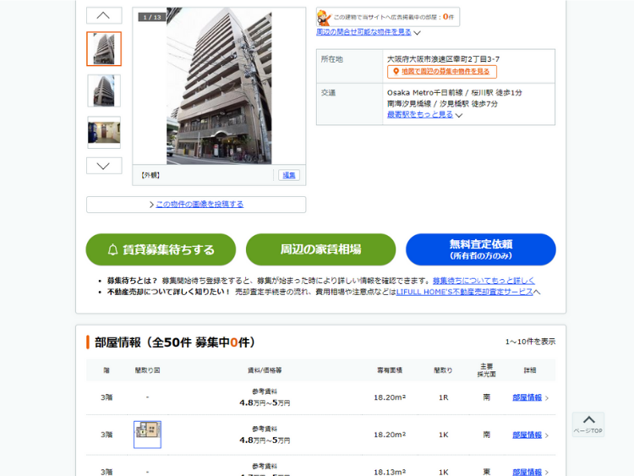Click the 1~10件を表示 pagination text
Viewport: 634px width, 476px height.
(x=530, y=342)
